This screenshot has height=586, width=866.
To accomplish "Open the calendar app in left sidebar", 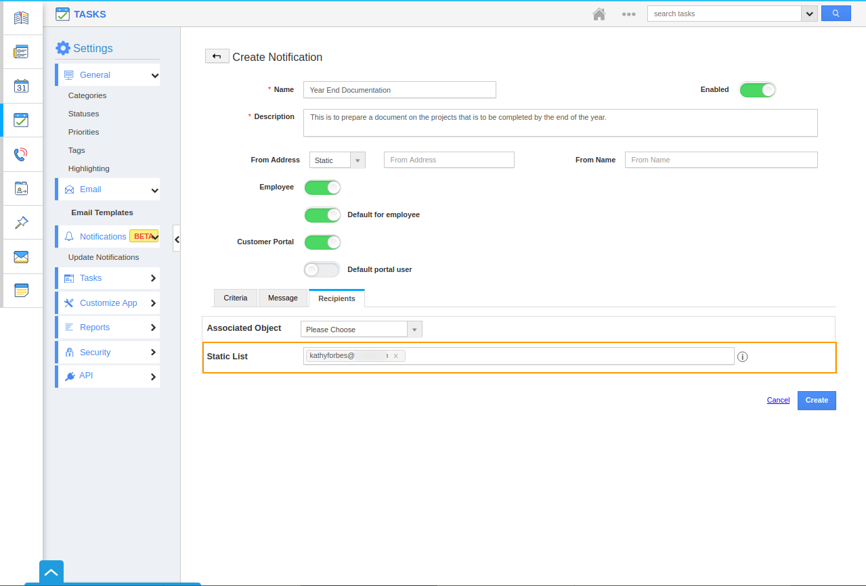I will [x=21, y=86].
